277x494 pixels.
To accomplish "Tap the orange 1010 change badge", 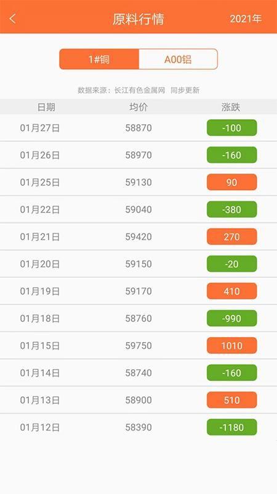I will (x=232, y=346).
